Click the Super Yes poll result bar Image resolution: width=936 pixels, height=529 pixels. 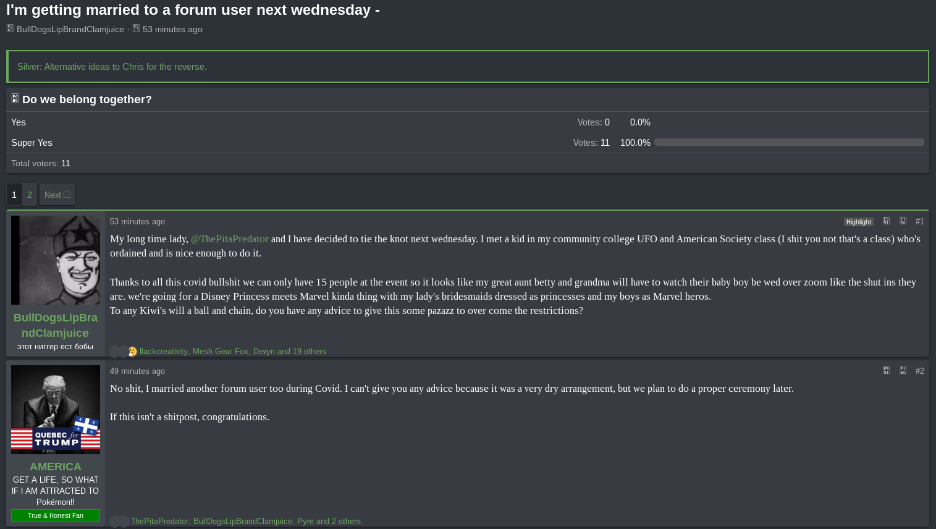pos(788,143)
